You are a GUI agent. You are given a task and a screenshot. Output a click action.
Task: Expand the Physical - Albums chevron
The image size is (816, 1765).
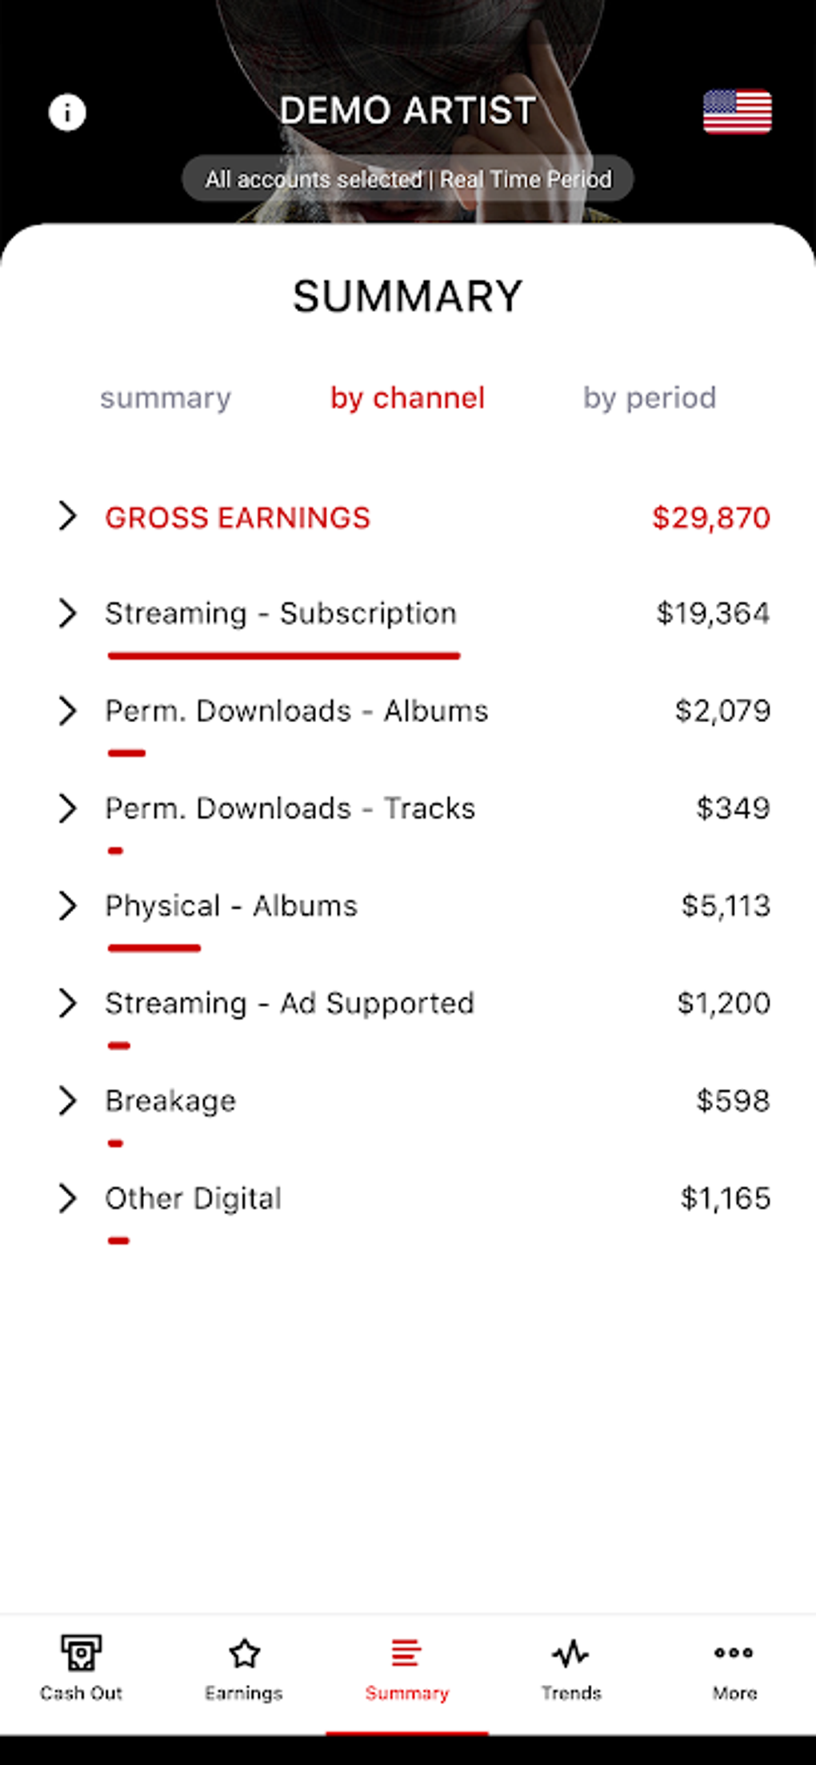pyautogui.click(x=68, y=906)
